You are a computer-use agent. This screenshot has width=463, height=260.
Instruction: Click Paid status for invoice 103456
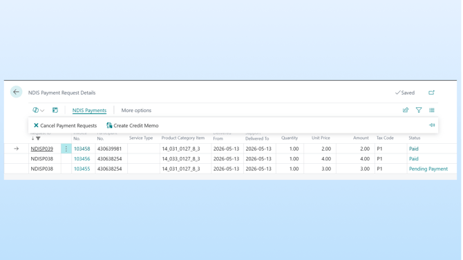414,158
